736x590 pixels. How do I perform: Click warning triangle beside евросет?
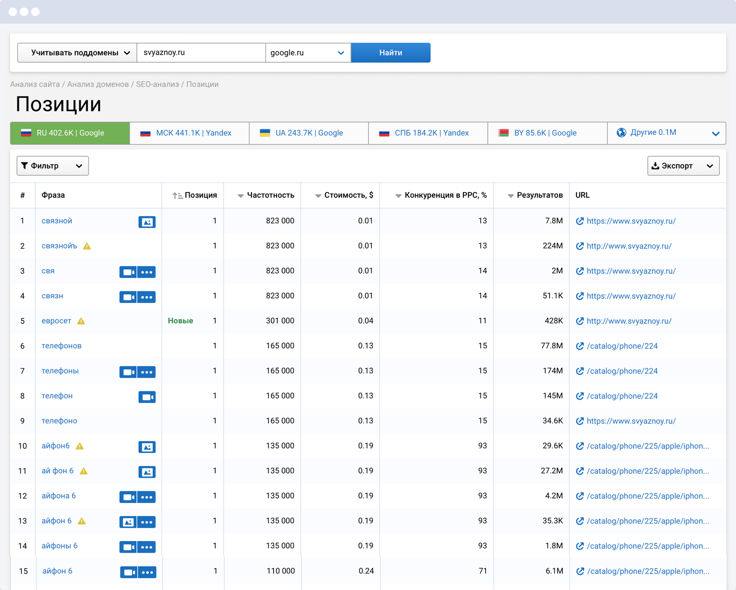tap(81, 321)
